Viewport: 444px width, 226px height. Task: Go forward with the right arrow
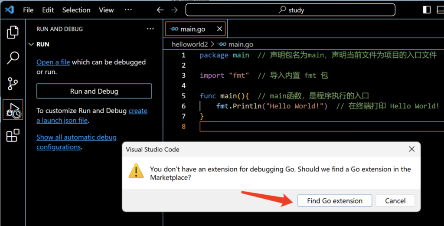174,10
